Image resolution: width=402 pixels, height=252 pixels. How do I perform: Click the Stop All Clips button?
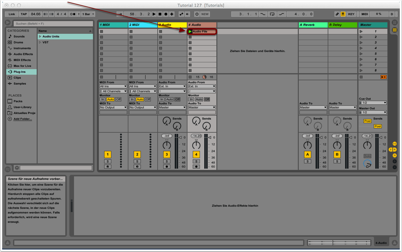[384, 77]
